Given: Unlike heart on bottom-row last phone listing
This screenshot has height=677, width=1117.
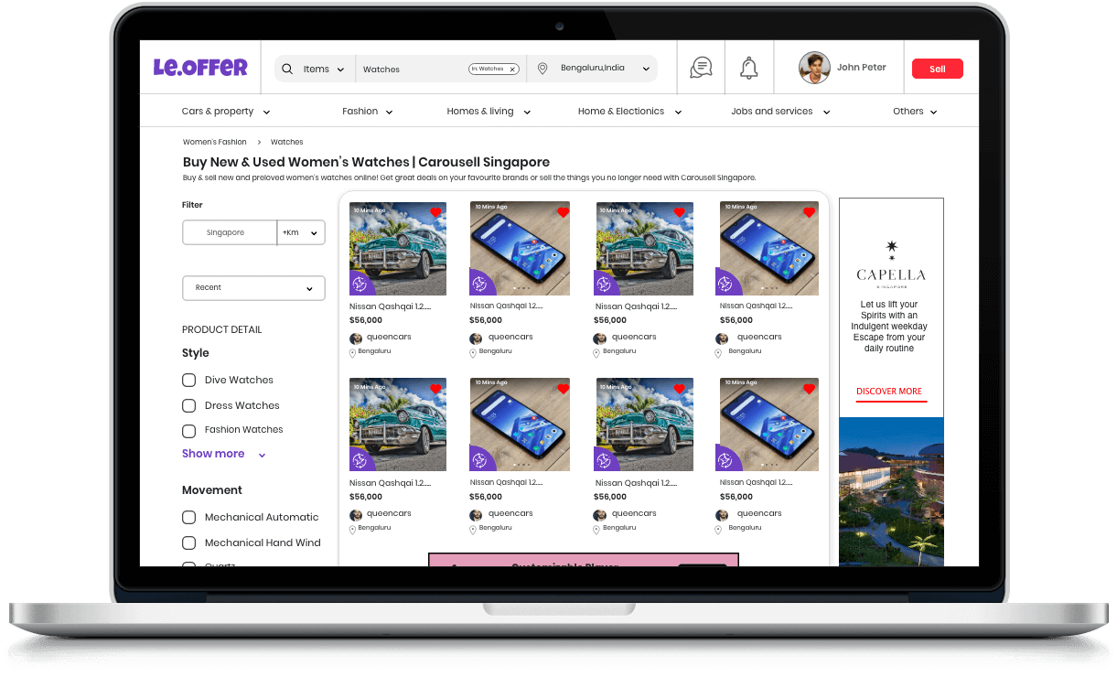Looking at the screenshot, I should pyautogui.click(x=809, y=389).
